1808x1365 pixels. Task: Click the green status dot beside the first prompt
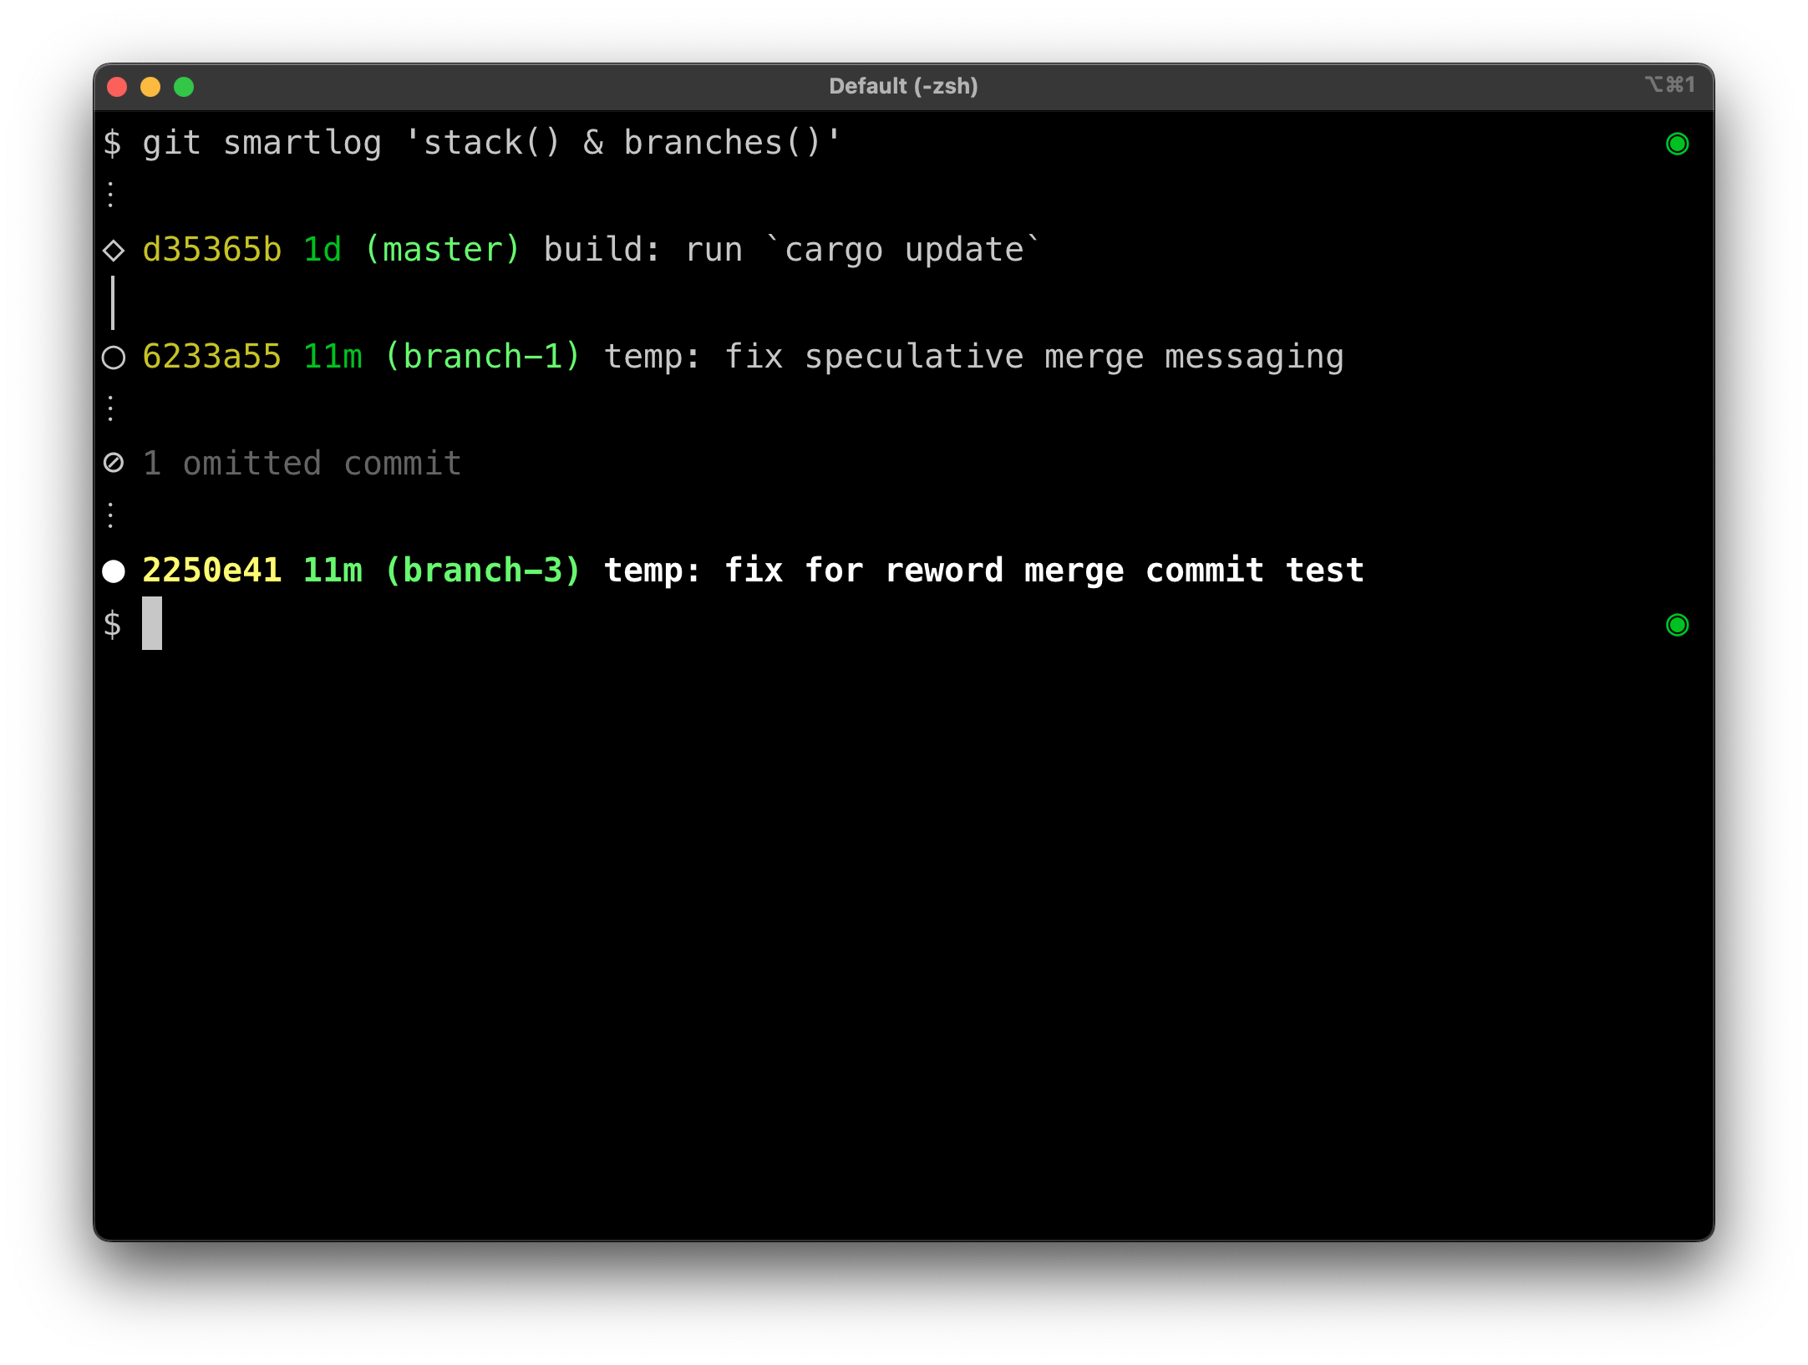(1677, 144)
